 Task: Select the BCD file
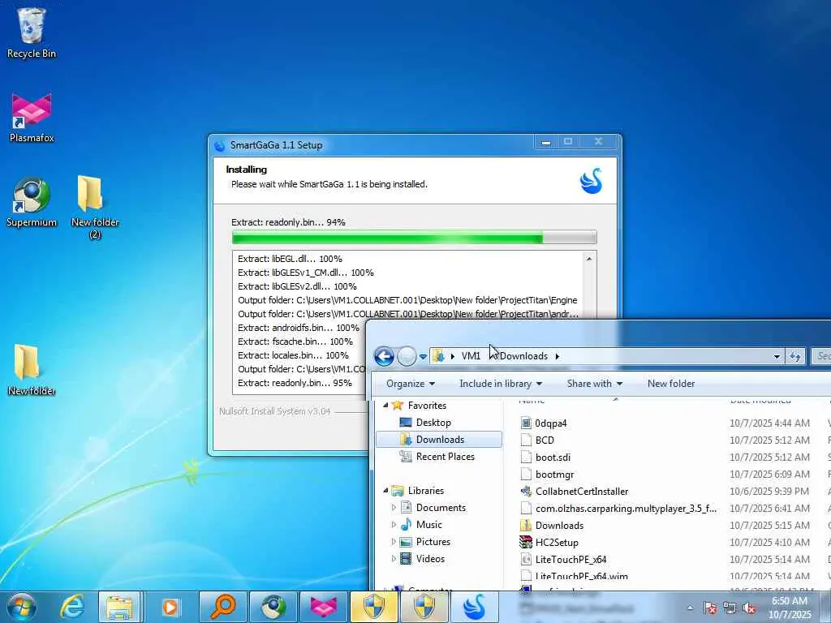[x=545, y=440]
